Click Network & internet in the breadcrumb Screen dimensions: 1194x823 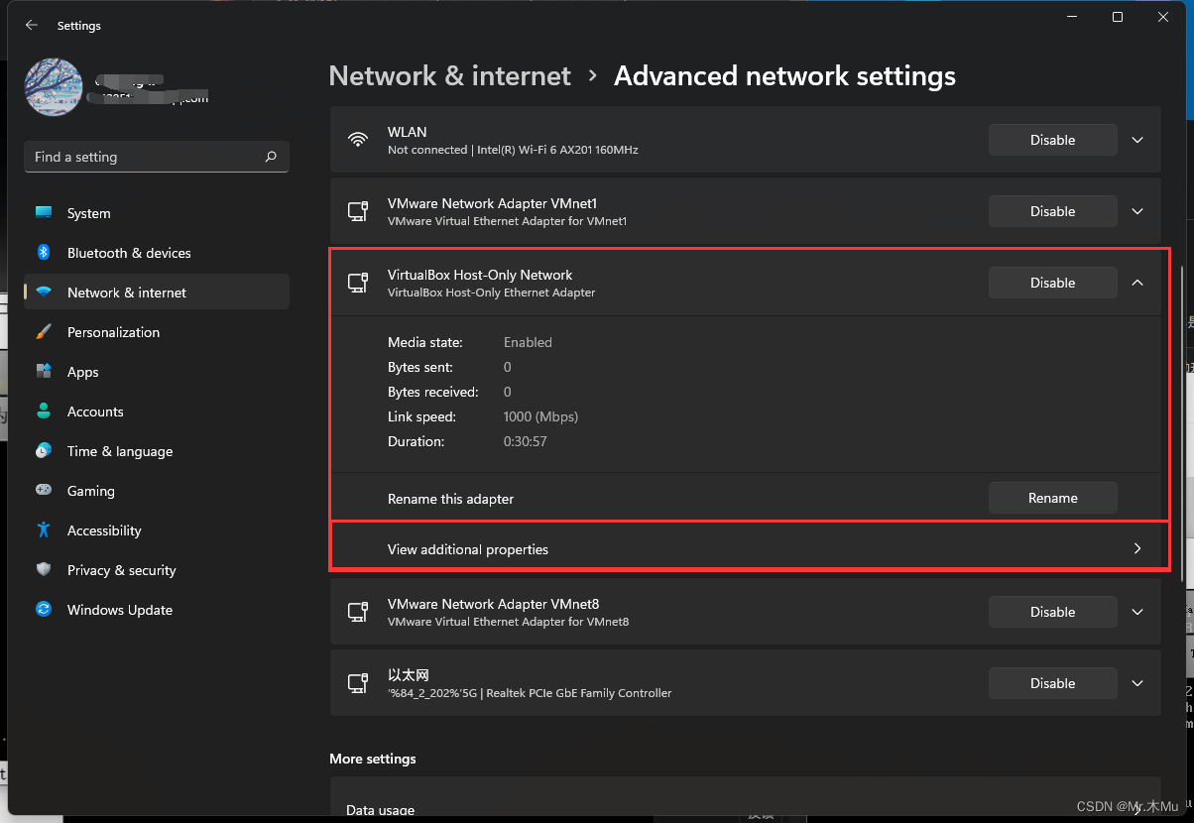[x=449, y=75]
